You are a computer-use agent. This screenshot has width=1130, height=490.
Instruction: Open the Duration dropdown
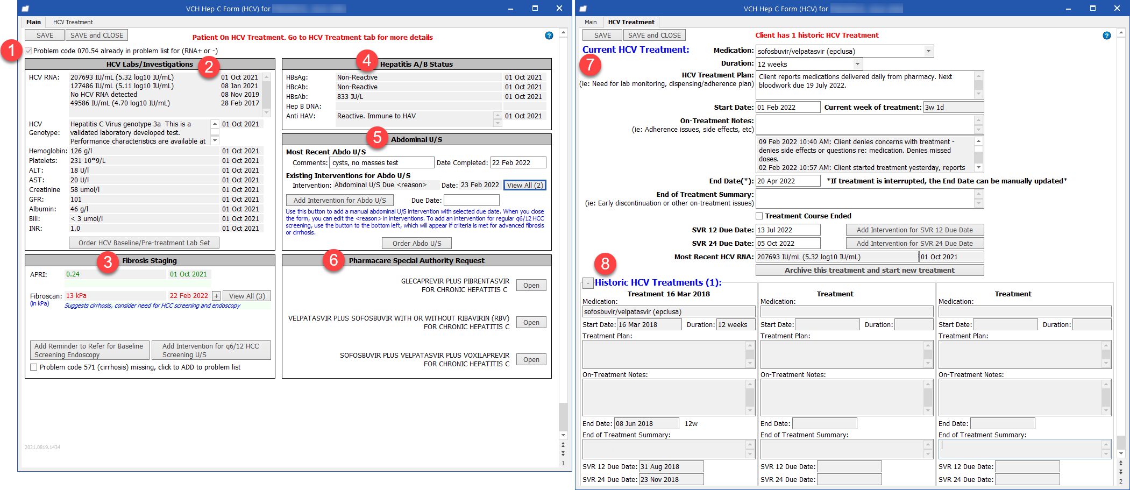[857, 63]
